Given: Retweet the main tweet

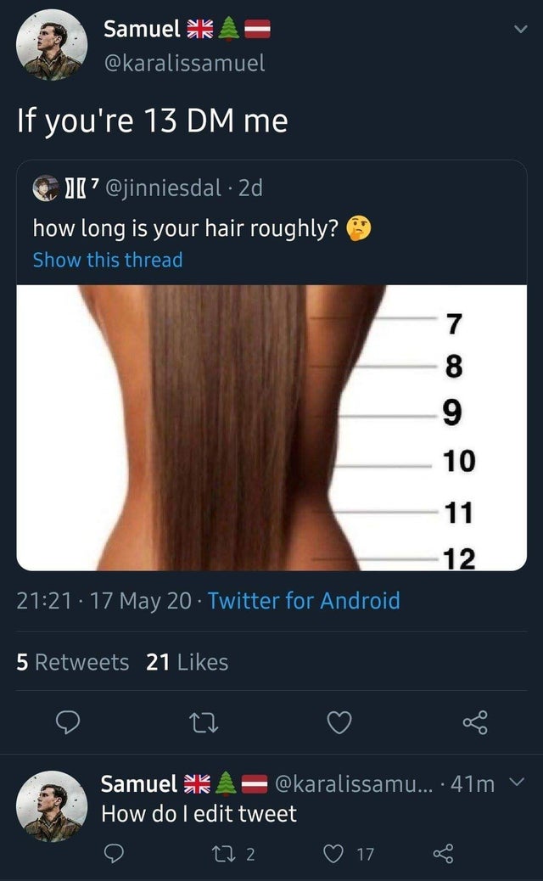Looking at the screenshot, I should coord(204,723).
